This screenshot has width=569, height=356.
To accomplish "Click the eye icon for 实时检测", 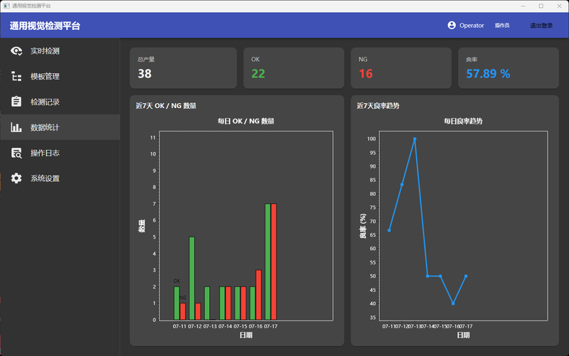I will coord(16,51).
